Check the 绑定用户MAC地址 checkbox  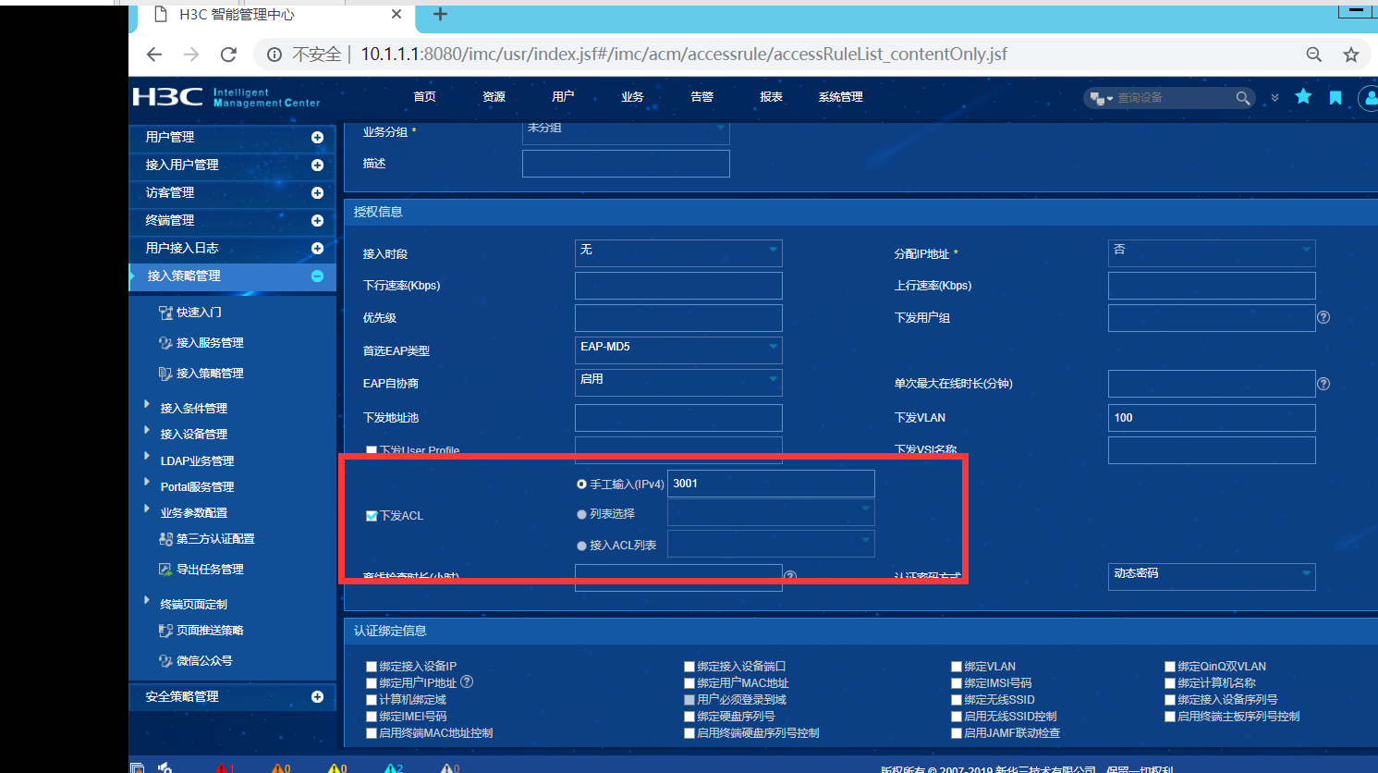689,682
